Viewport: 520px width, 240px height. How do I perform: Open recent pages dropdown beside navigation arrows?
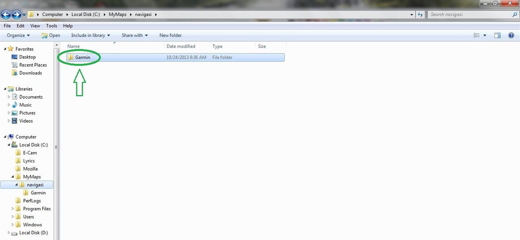click(24, 15)
